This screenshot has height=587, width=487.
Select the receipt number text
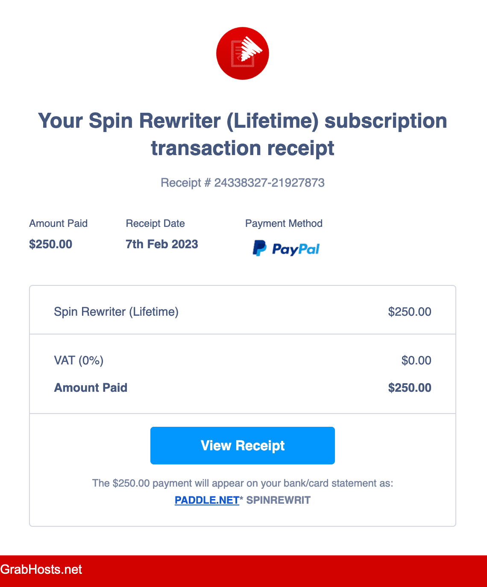coord(242,182)
